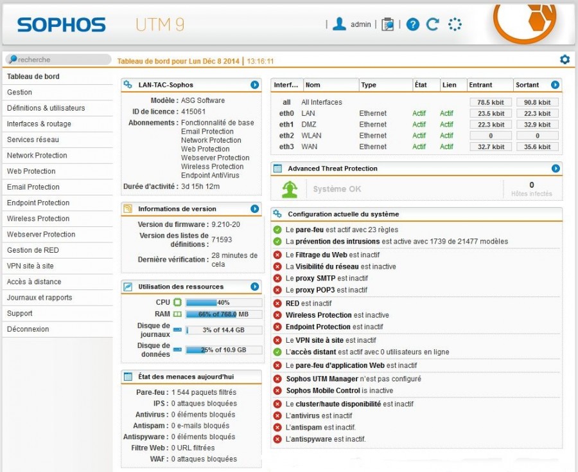This screenshot has height=472, width=578.
Task: Expand the interface table options arrow
Action: 556,84
